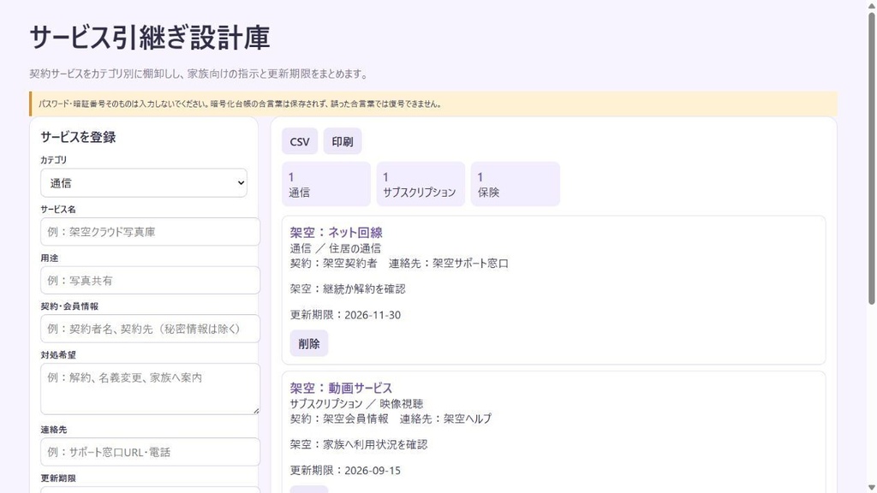Select the 保険 count tile

coord(515,184)
